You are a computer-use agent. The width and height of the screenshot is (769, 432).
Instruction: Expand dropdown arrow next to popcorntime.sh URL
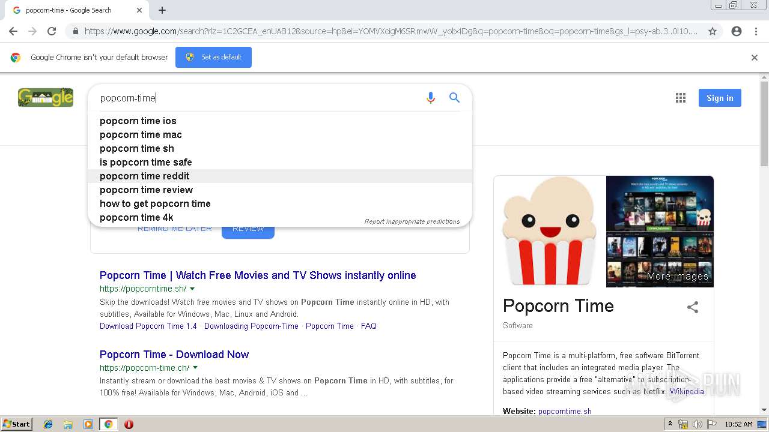pos(192,289)
